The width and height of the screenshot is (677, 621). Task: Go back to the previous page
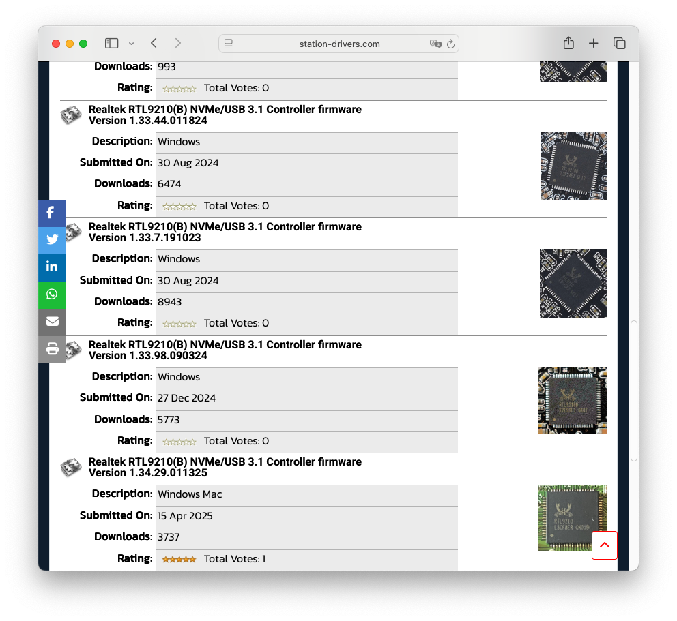tap(154, 44)
